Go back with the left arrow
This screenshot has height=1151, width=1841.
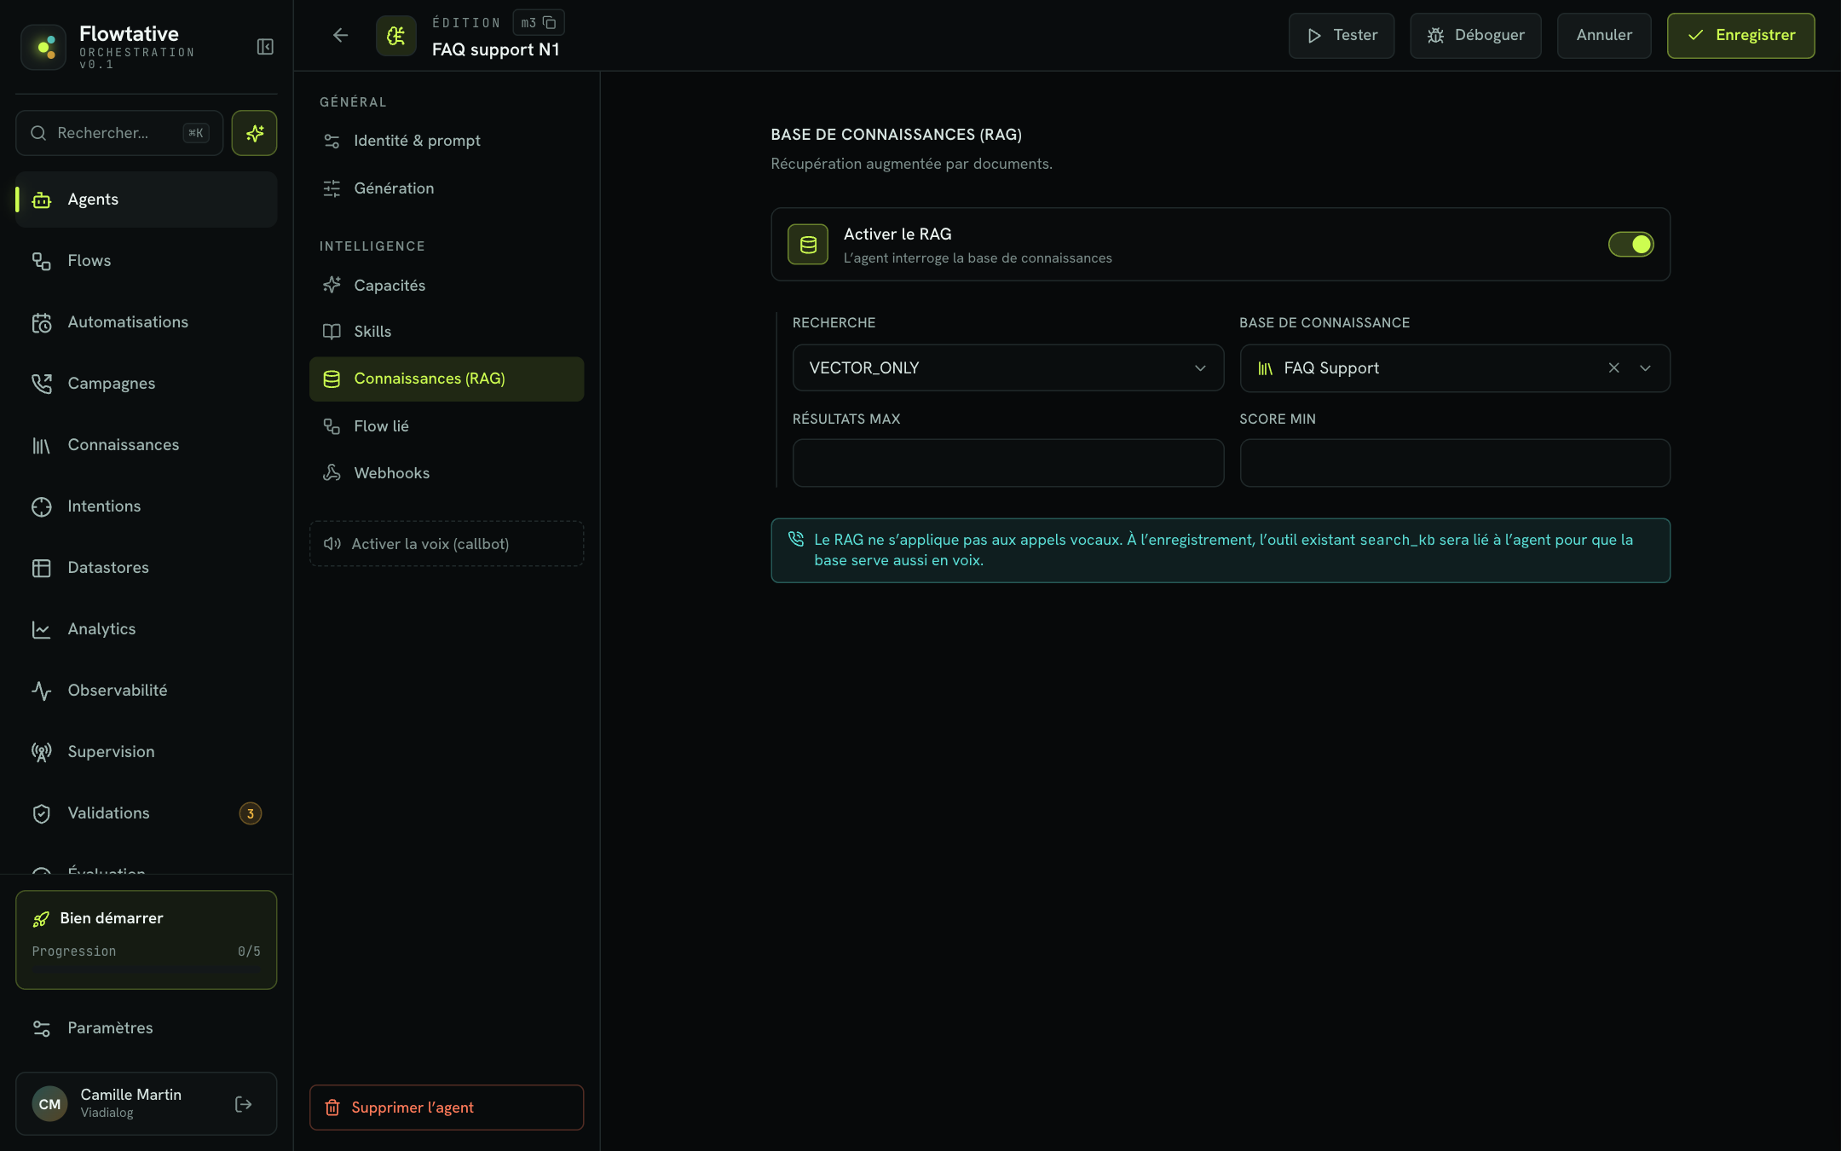pyautogui.click(x=340, y=36)
